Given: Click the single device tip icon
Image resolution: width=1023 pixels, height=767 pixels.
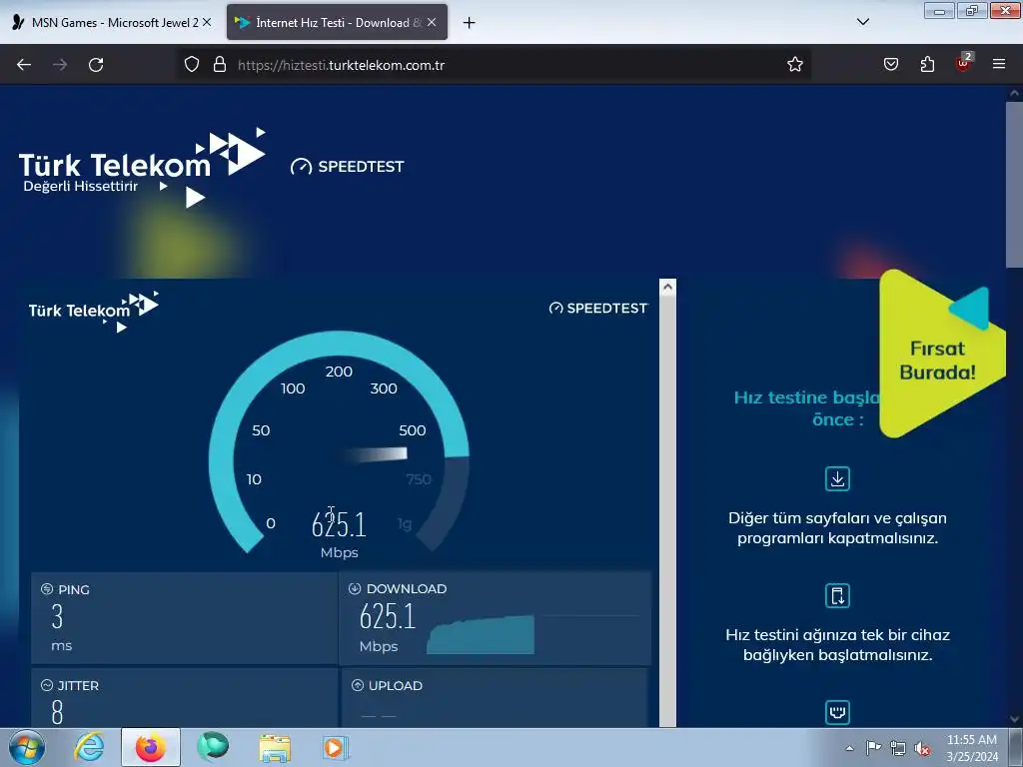Looking at the screenshot, I should pyautogui.click(x=838, y=595).
